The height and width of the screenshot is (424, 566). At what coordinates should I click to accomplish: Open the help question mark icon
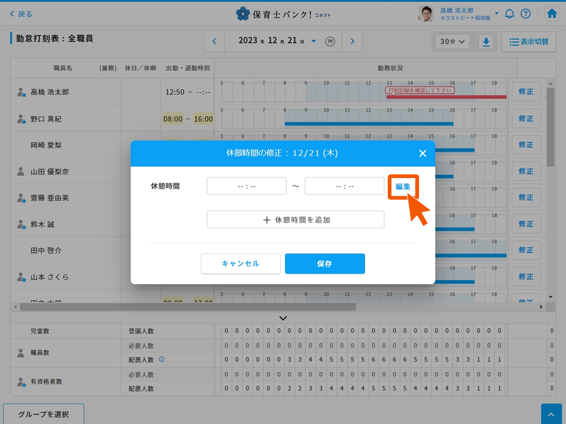tap(526, 14)
